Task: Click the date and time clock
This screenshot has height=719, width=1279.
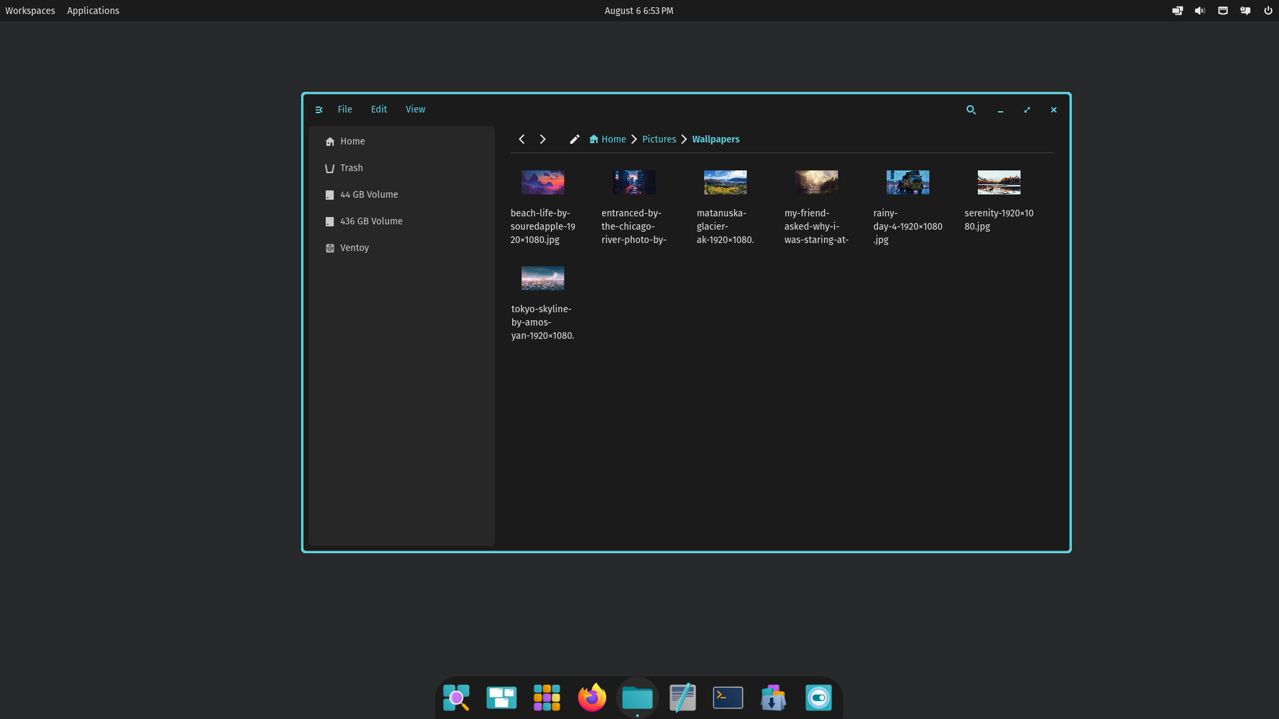Action: click(x=639, y=11)
